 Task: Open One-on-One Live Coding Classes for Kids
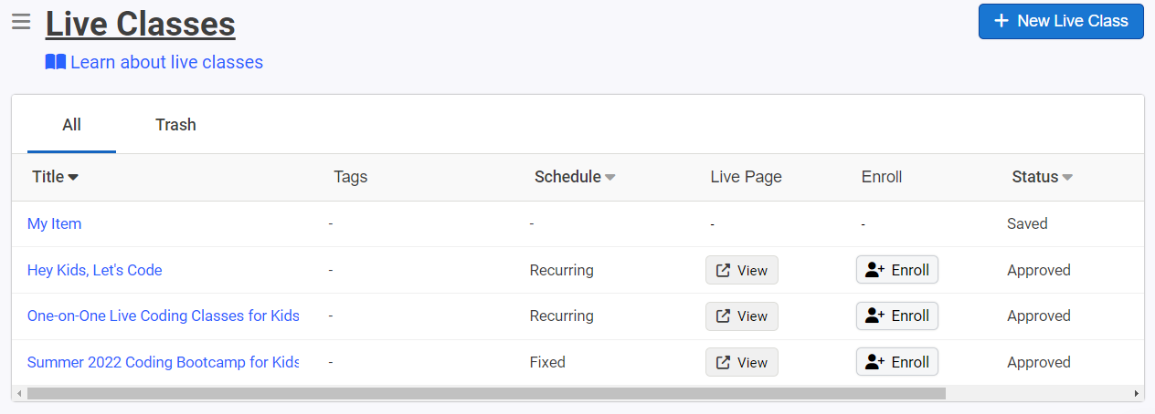pyautogui.click(x=164, y=316)
